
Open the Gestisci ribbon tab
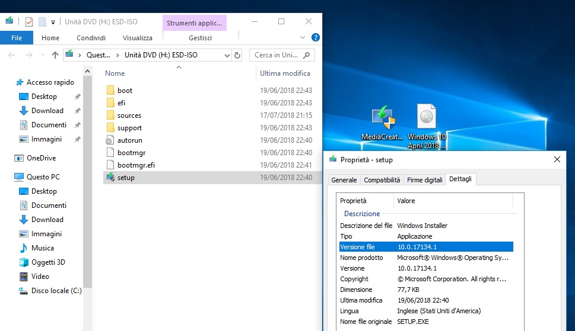[200, 38]
